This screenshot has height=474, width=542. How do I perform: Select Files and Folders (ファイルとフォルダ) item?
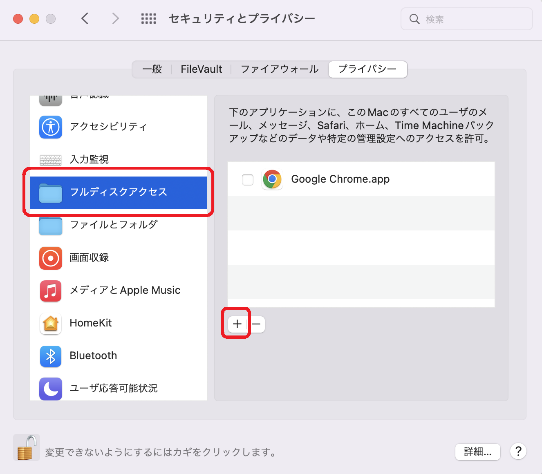[114, 225]
